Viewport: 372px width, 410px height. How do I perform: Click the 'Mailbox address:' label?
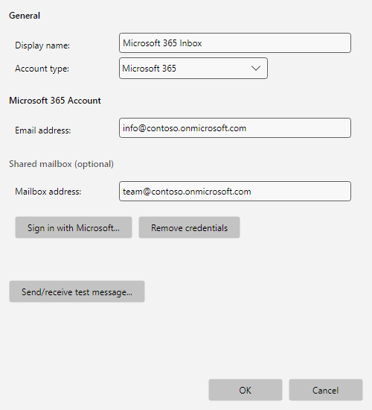tap(48, 192)
